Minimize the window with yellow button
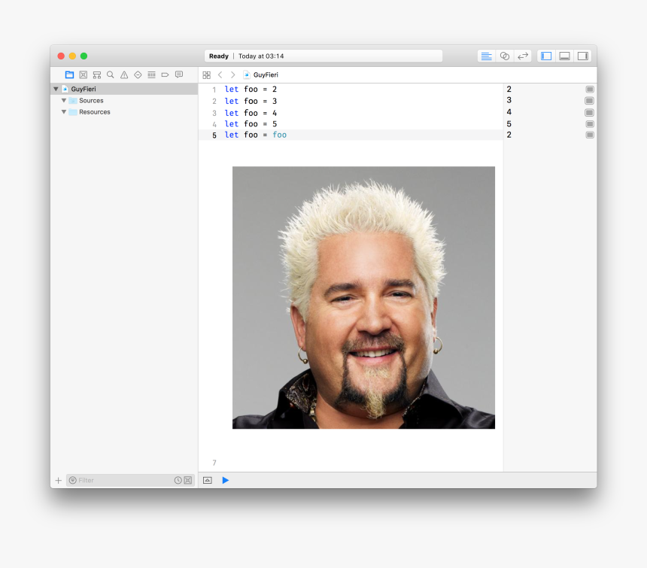The height and width of the screenshot is (568, 647). pos(73,56)
